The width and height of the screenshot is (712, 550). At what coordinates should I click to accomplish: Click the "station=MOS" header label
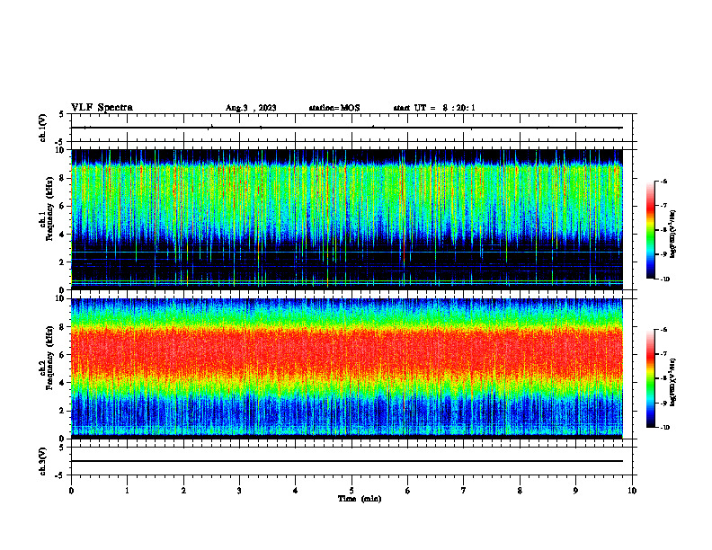coord(334,108)
